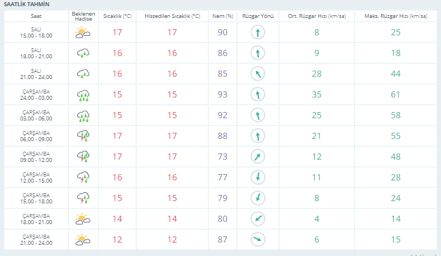Click the Maks. Rüzgar Hızı header

[396, 16]
